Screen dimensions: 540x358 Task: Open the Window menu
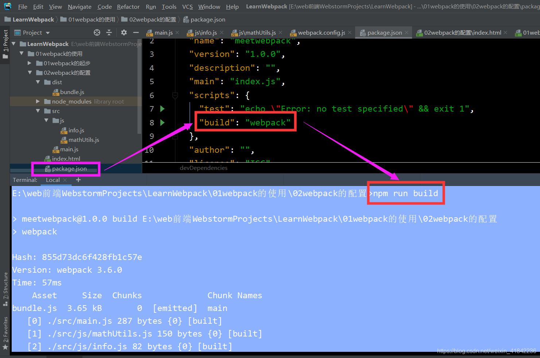pyautogui.click(x=209, y=7)
